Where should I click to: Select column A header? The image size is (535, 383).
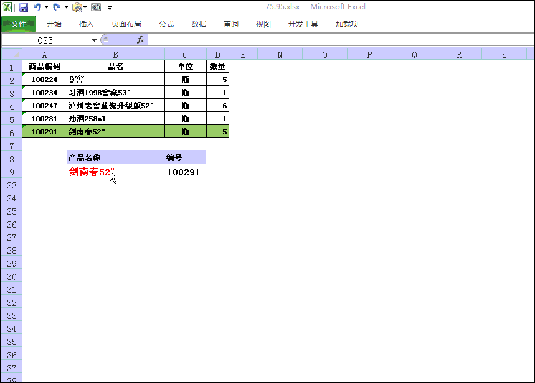point(44,55)
